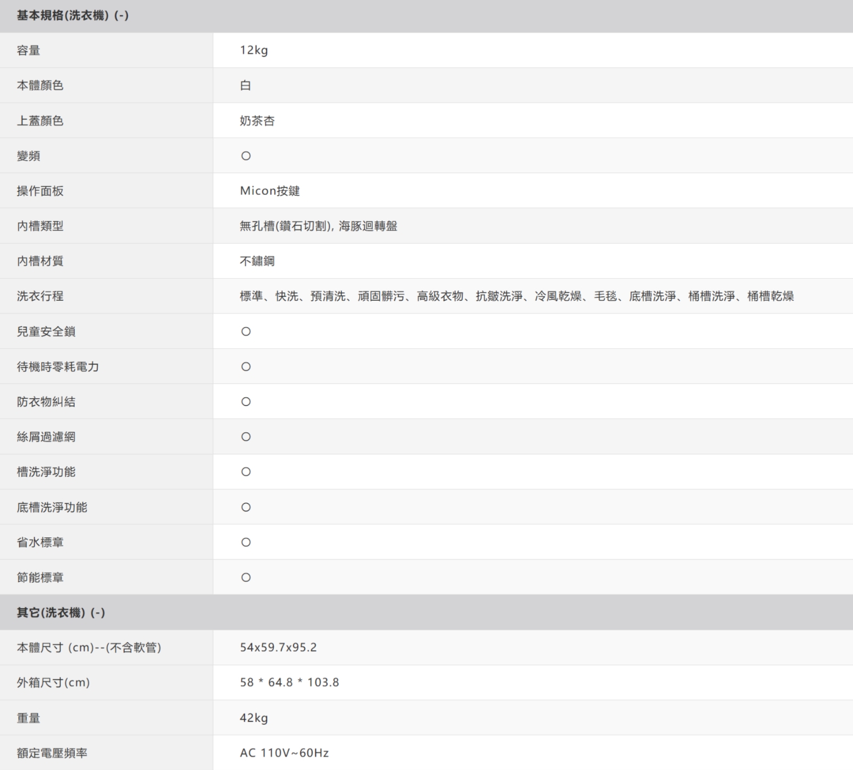Screen dimensions: 853x770
Task: Select the 12kg capacity value
Action: [253, 50]
